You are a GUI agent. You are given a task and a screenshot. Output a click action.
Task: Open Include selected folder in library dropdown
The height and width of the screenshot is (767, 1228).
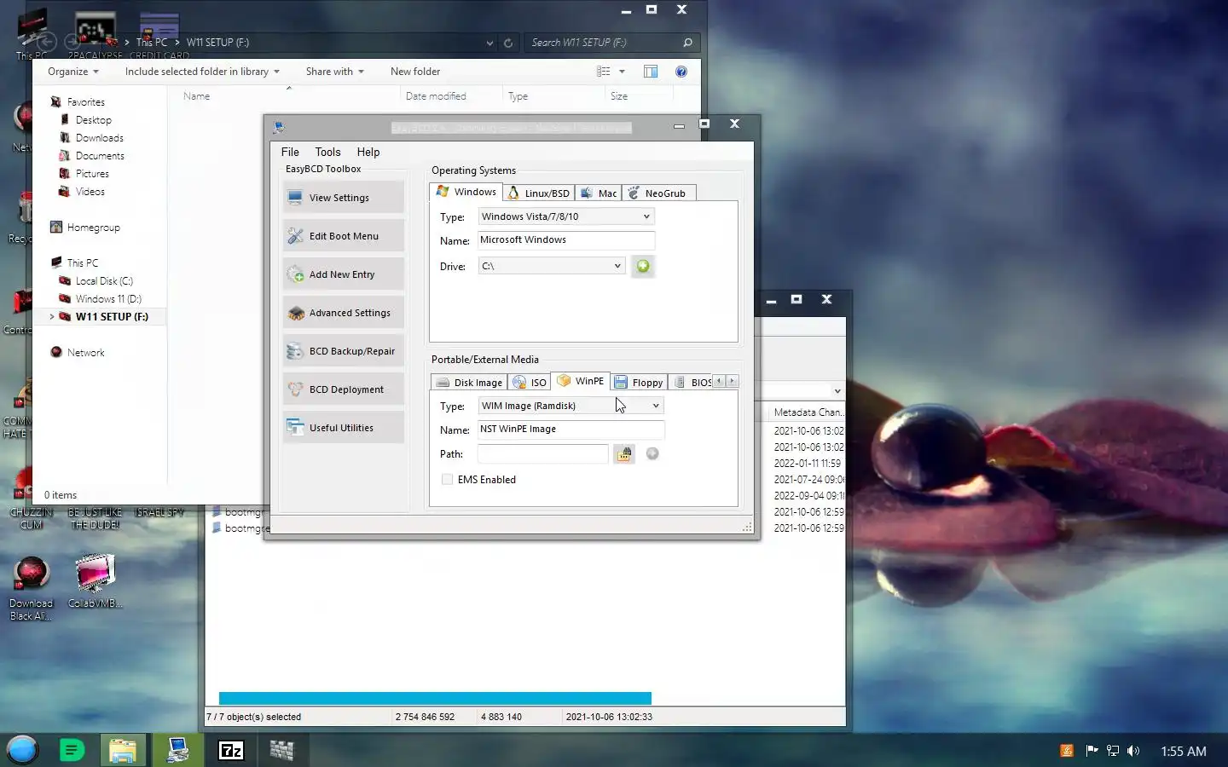tap(202, 72)
